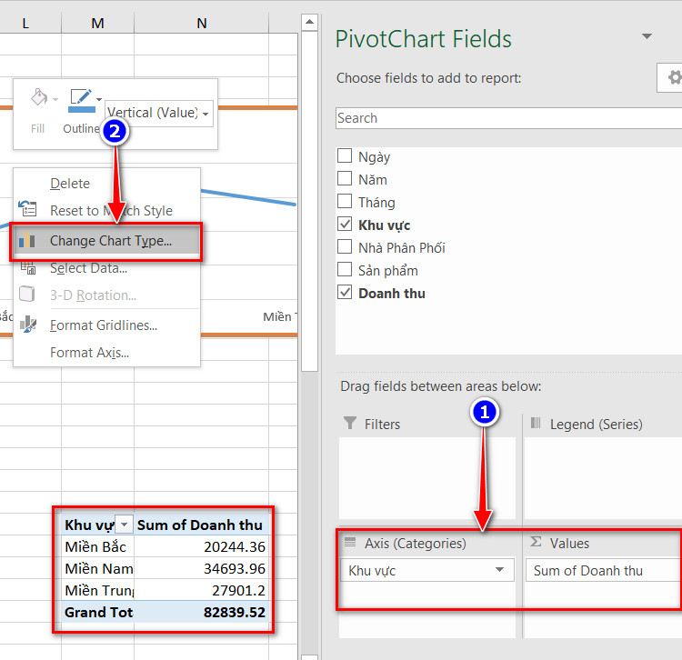Click the Legend (Series) drop area
Viewport: 682px width, 660px height.
(x=603, y=478)
